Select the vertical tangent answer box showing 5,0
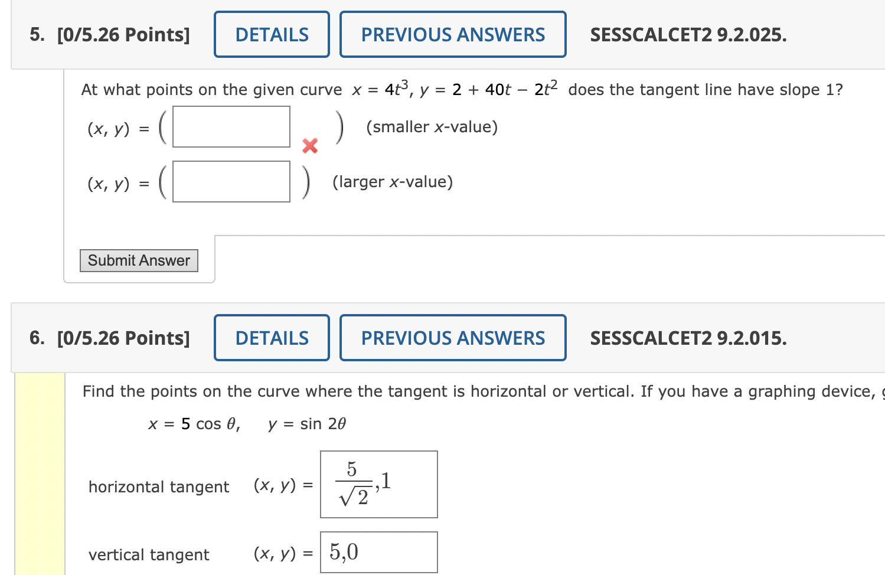 (378, 551)
